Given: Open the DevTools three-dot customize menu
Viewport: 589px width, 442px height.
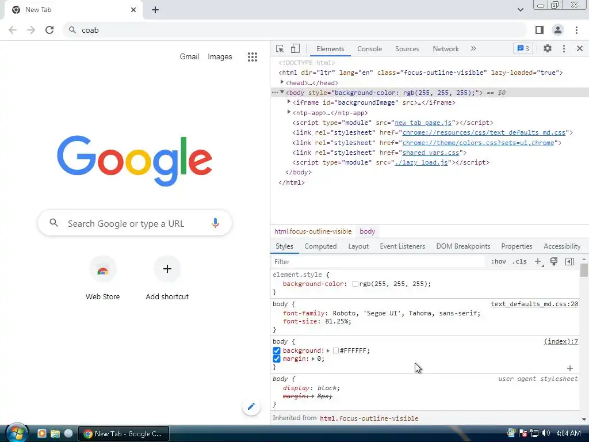Looking at the screenshot, I should click(x=564, y=48).
